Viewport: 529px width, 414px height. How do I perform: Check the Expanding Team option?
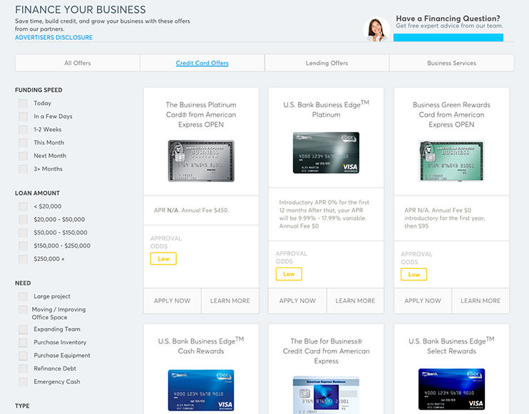click(23, 329)
